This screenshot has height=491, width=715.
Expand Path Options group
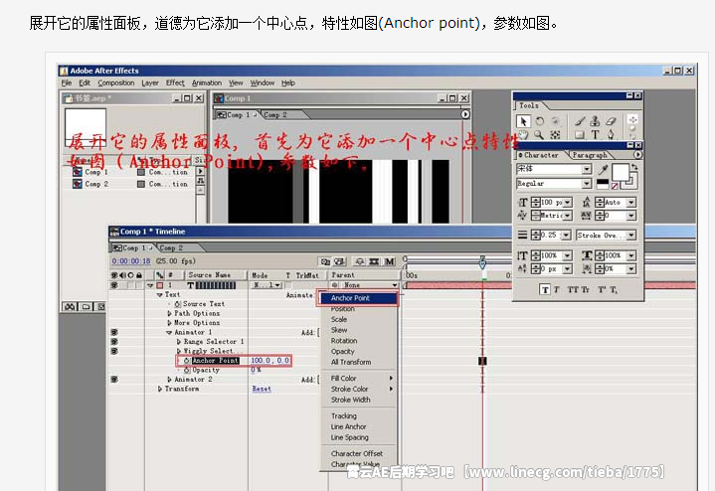click(x=169, y=314)
